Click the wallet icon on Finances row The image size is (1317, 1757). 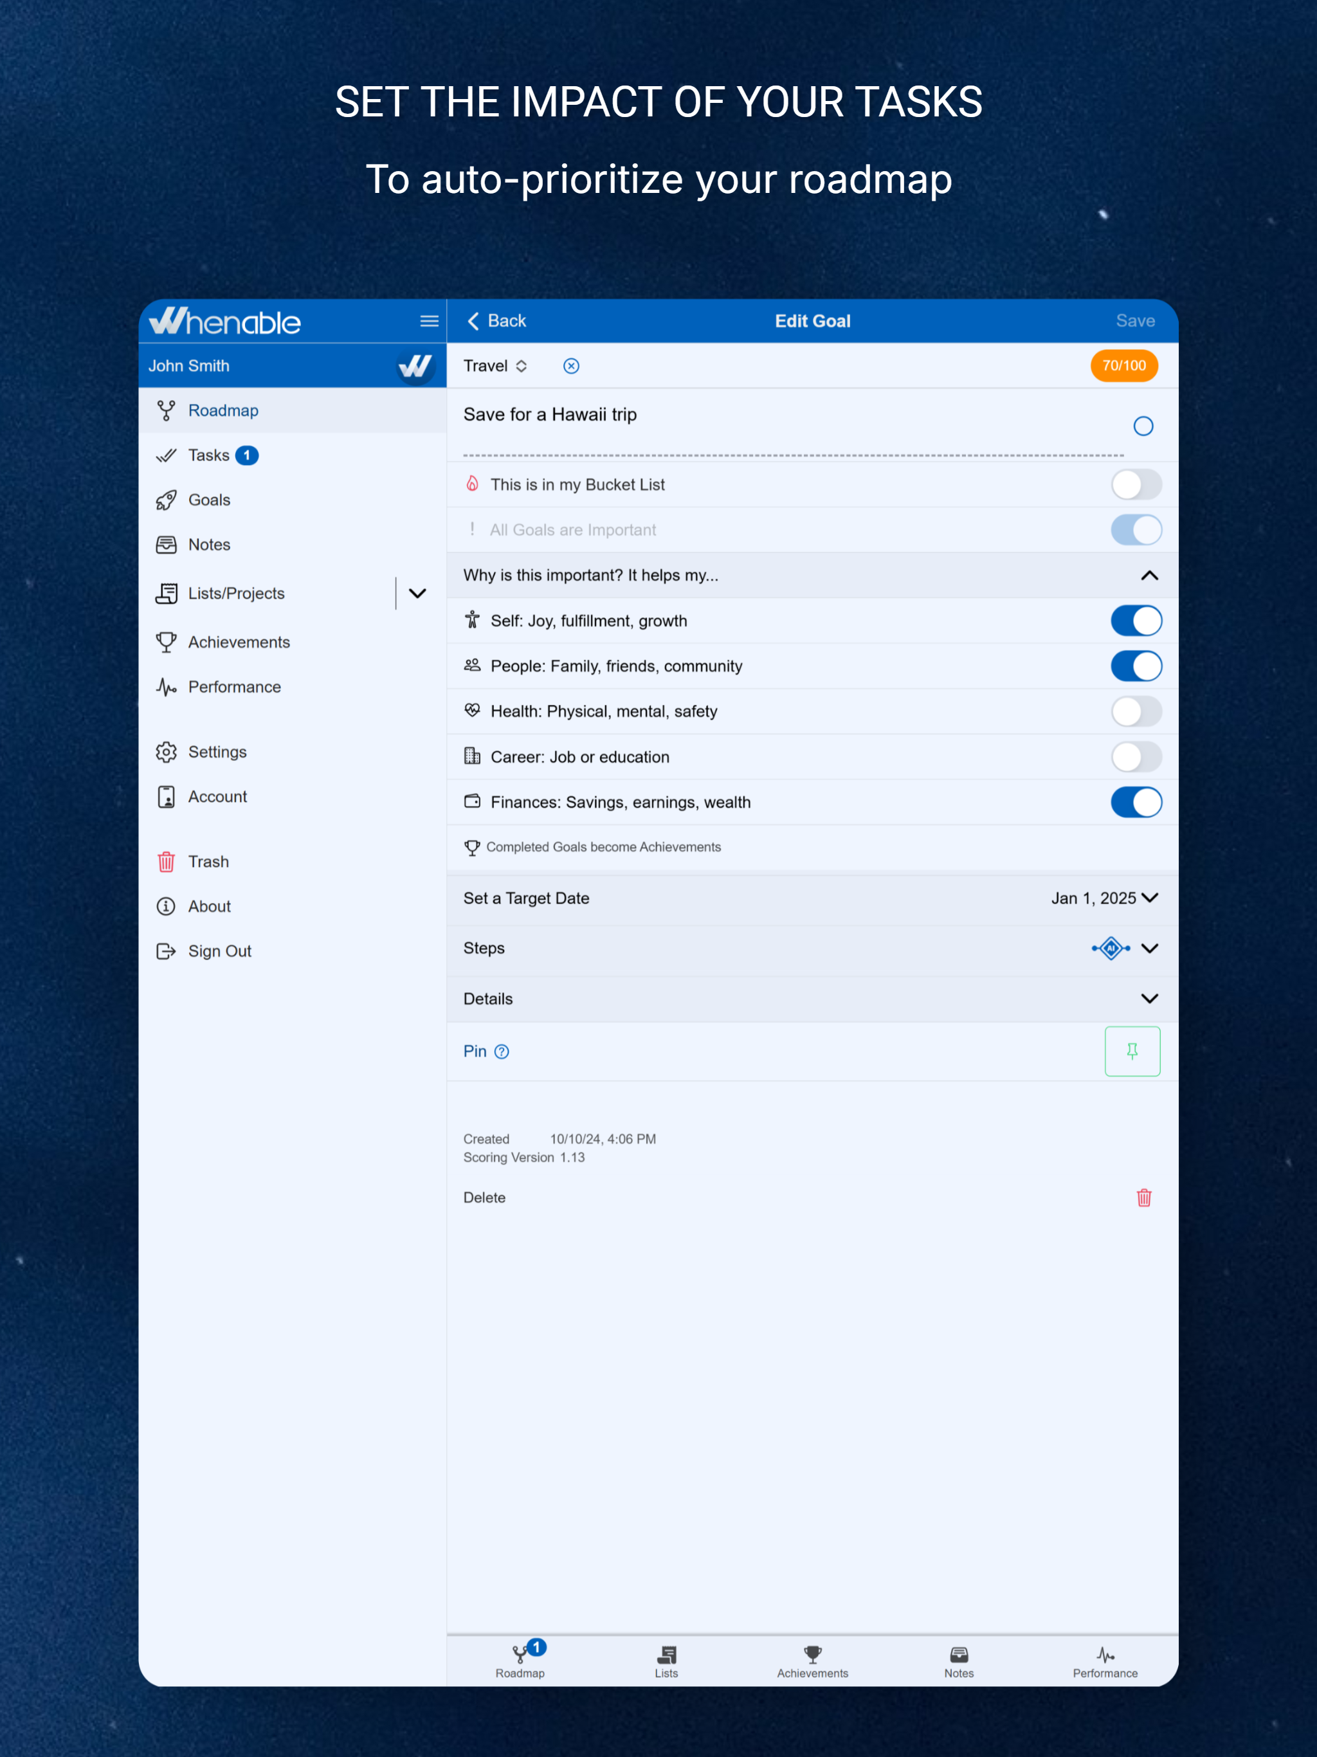pyautogui.click(x=472, y=801)
